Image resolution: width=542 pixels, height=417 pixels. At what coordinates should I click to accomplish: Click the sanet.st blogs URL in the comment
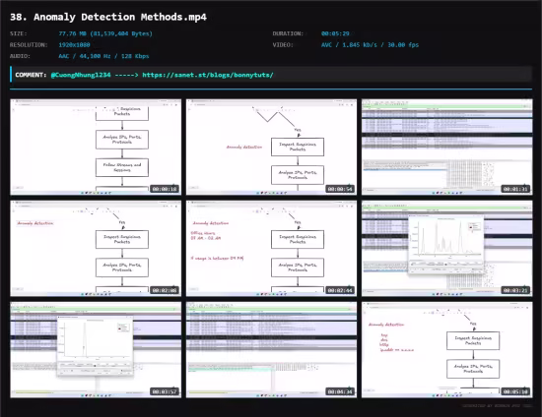coord(208,75)
